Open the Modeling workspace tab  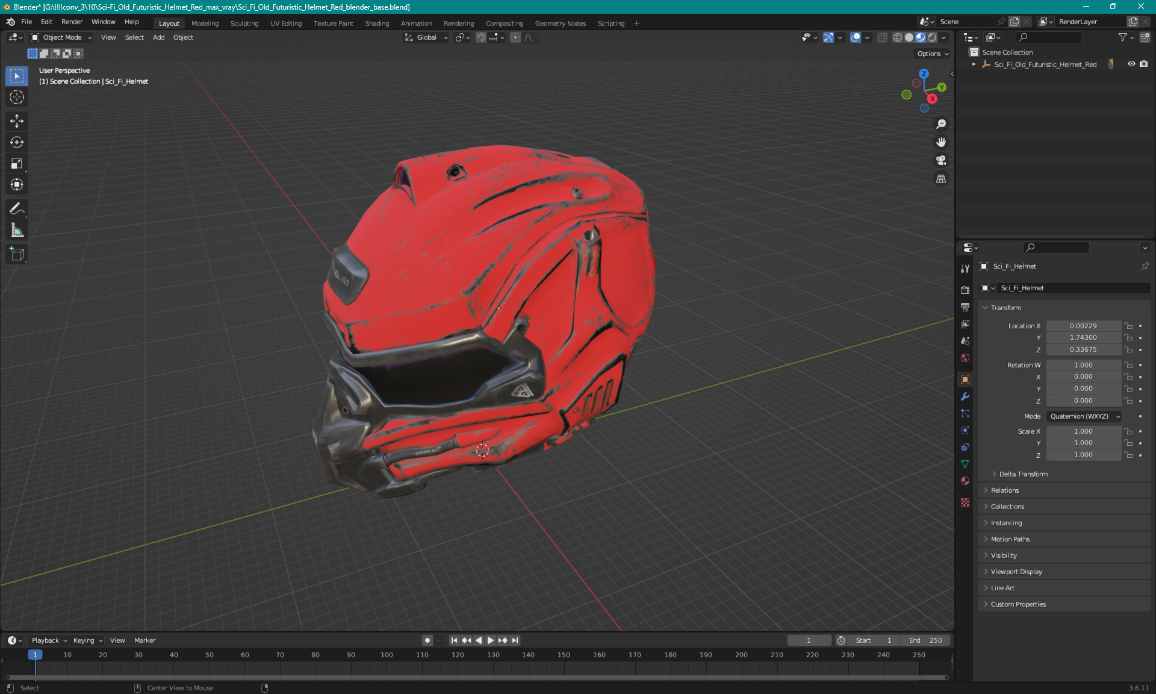point(205,22)
